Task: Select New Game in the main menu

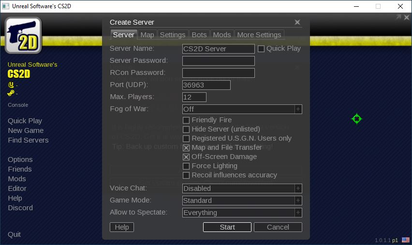Action: [x=26, y=130]
